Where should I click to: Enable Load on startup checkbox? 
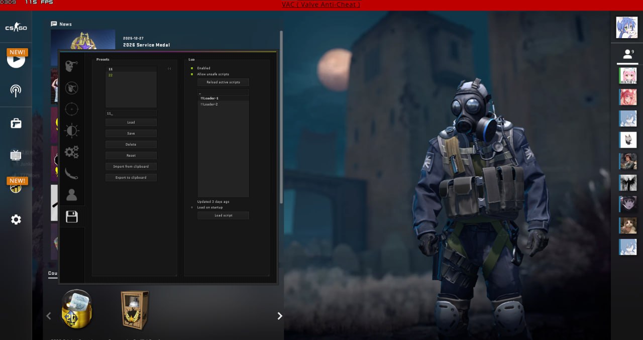[191, 207]
